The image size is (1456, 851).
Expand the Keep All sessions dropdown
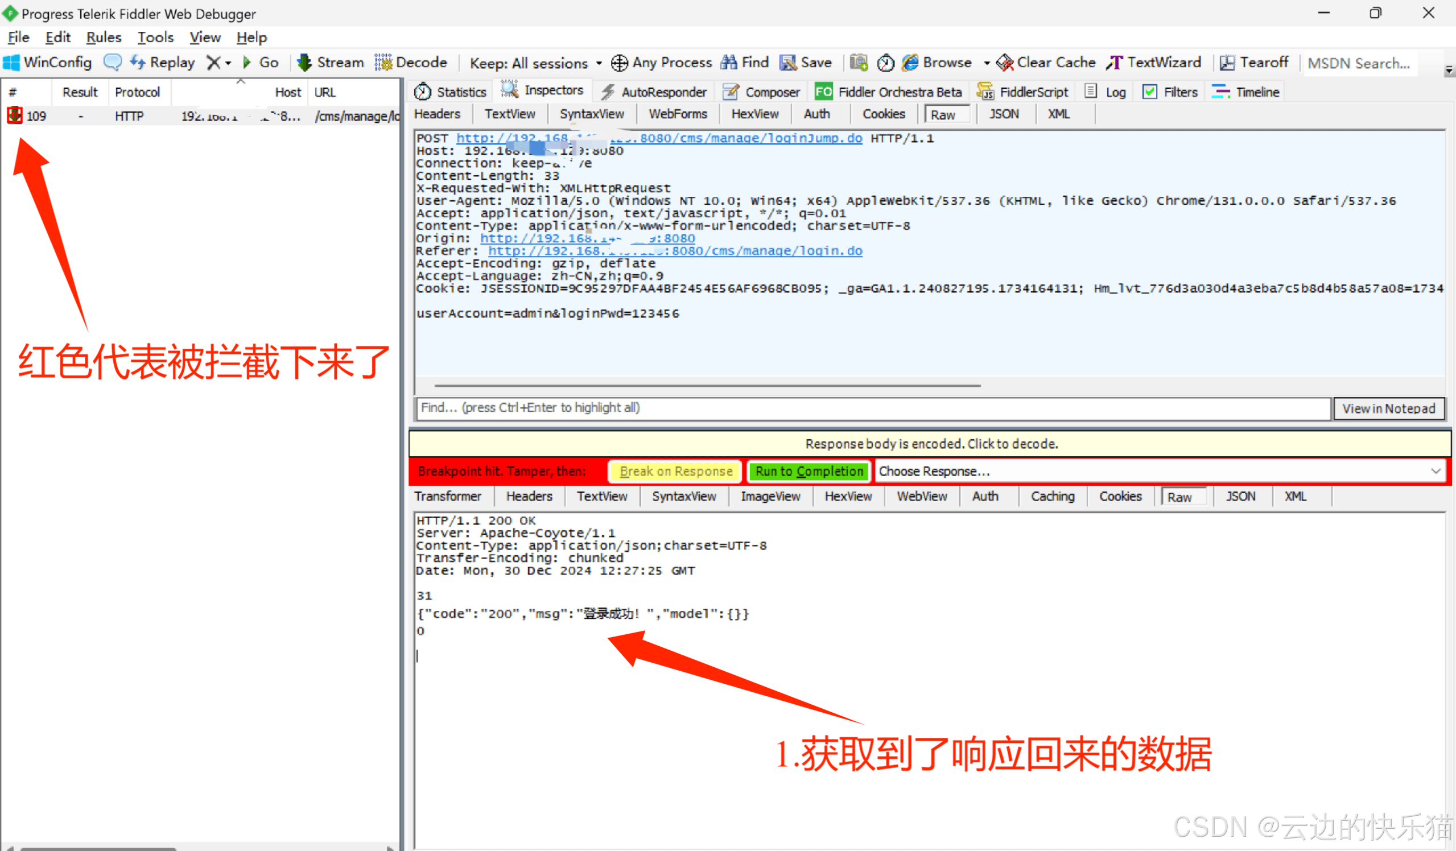(599, 63)
